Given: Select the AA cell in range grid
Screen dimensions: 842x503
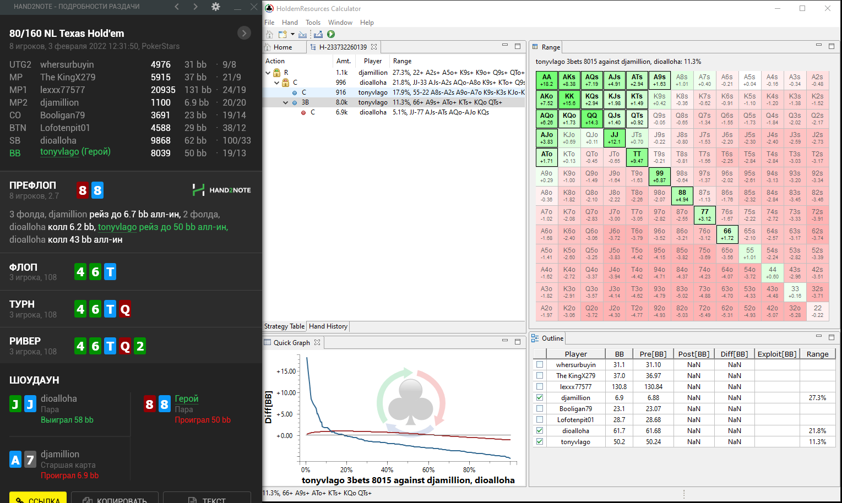Looking at the screenshot, I should 547,80.
